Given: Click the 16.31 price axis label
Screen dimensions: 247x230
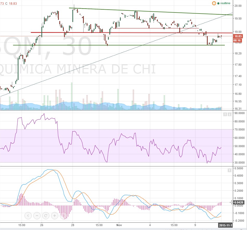Looking at the screenshot, I should [x=238, y=109].
